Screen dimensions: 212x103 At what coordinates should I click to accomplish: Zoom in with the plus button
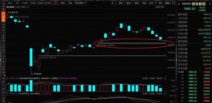tap(112, 3)
